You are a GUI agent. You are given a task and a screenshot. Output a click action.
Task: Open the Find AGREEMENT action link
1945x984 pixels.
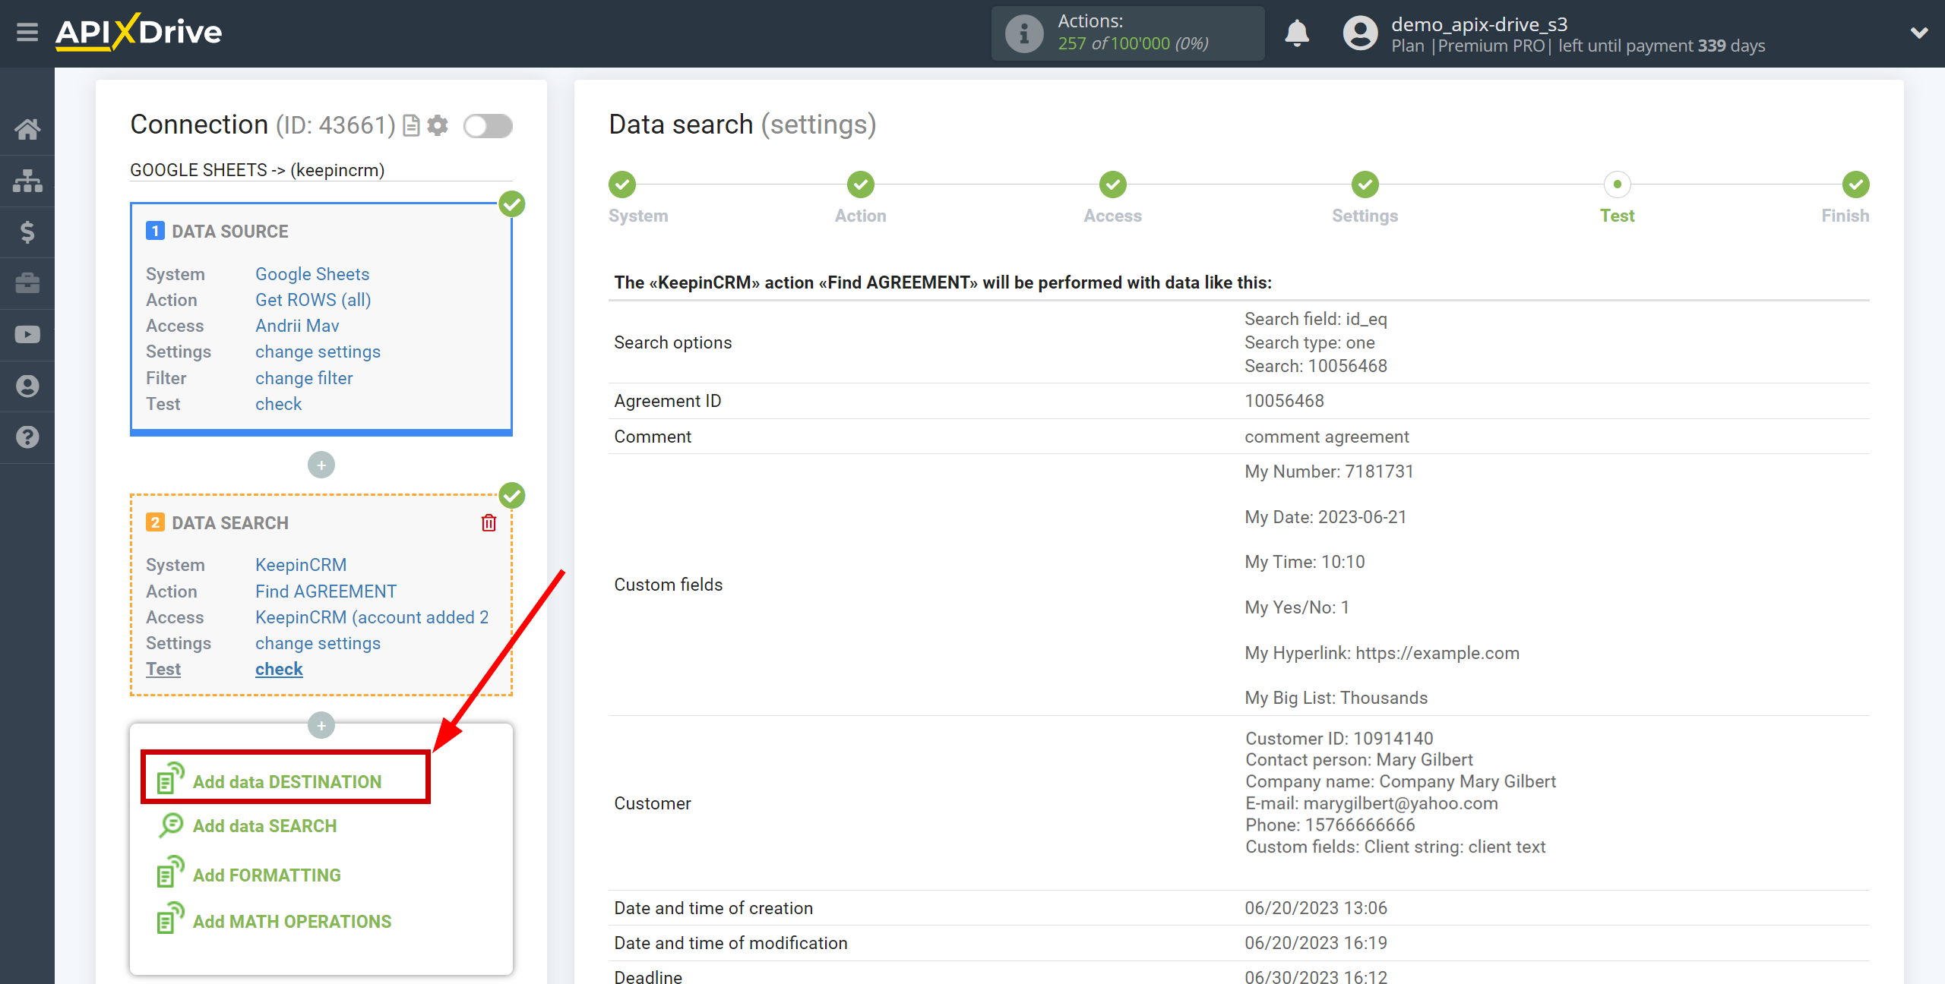point(326,591)
